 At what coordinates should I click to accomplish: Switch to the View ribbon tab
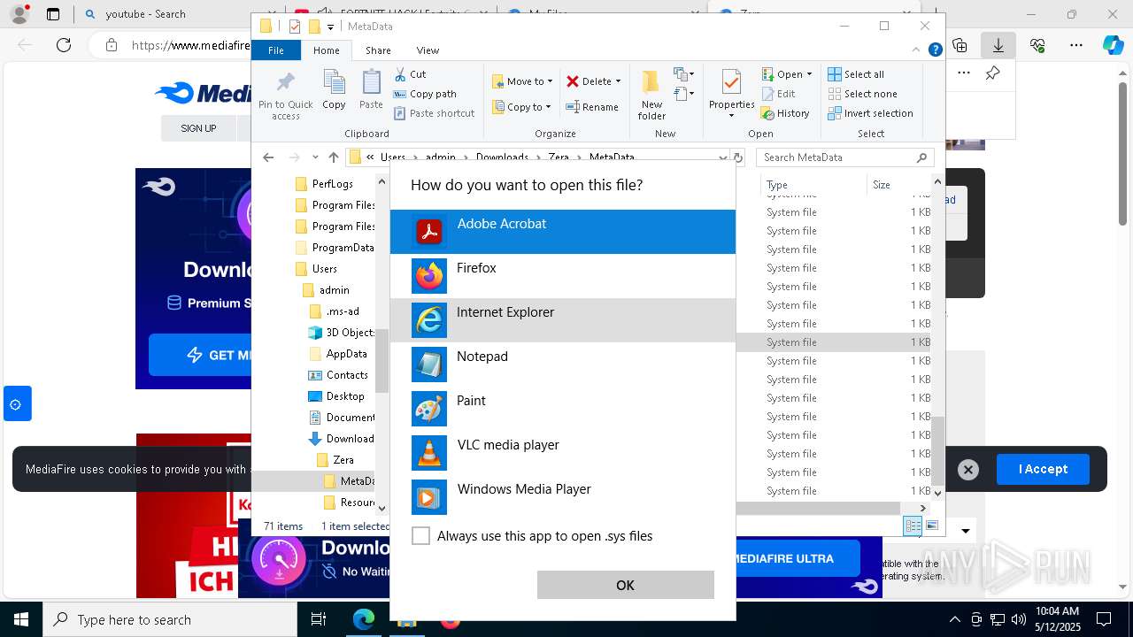coord(428,50)
